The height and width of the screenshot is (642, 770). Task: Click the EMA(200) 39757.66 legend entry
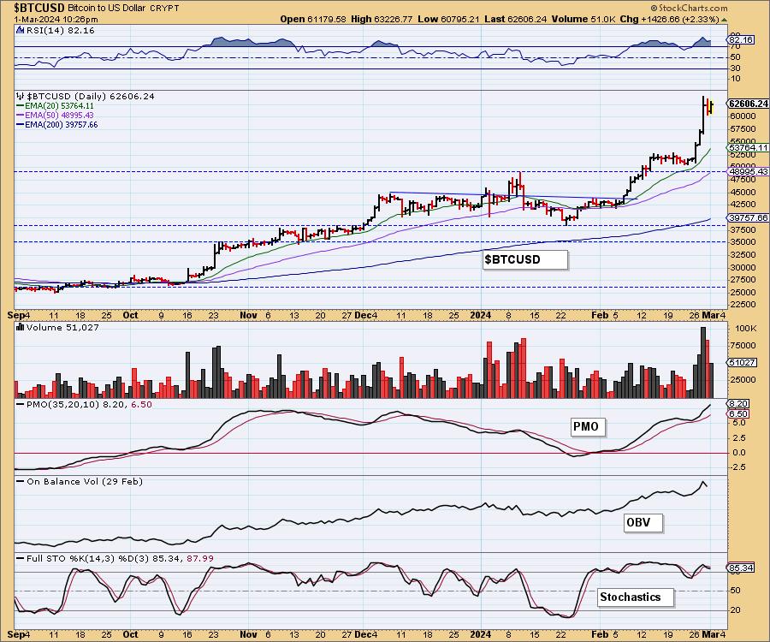57,125
